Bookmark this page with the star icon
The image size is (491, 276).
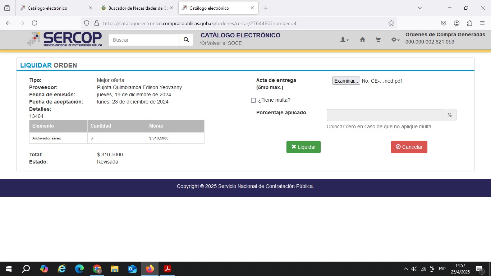391,23
